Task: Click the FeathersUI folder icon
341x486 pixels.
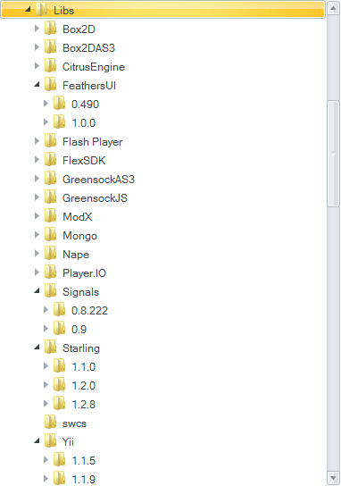Action: (x=51, y=85)
